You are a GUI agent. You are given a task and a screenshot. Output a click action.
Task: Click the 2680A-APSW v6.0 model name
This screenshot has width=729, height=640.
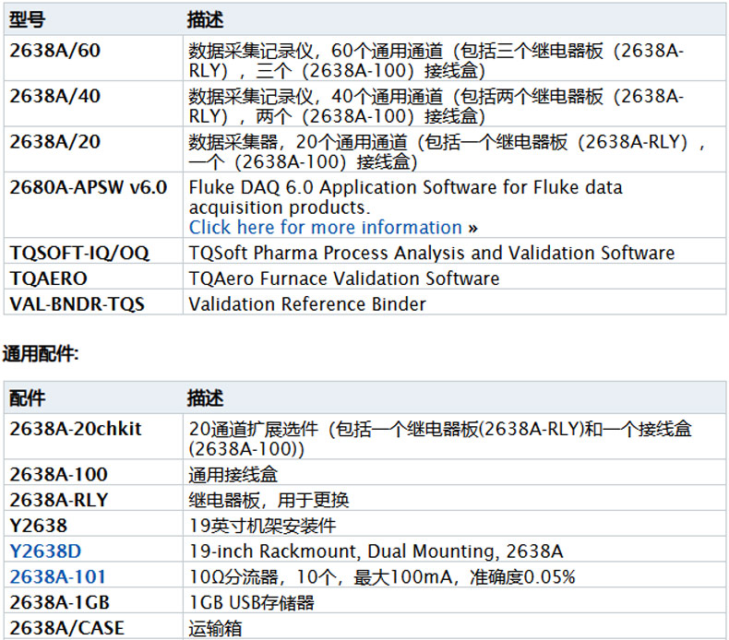coord(89,187)
